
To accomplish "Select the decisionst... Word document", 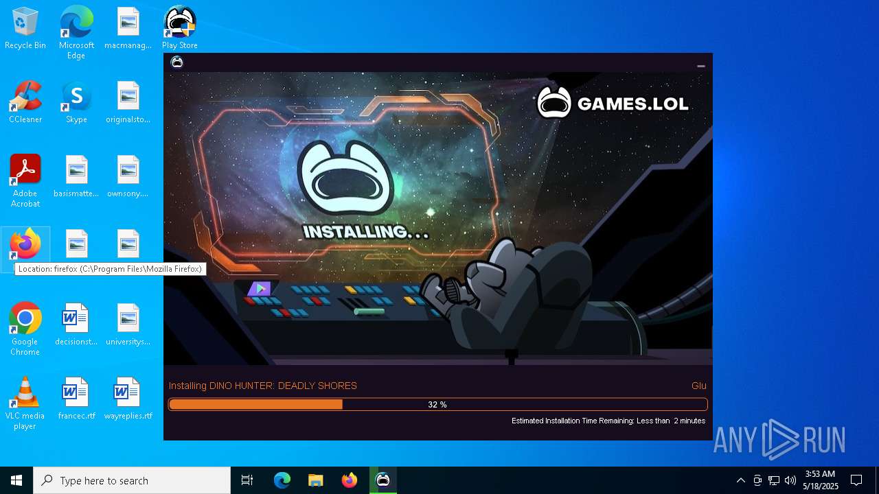I will [x=76, y=325].
